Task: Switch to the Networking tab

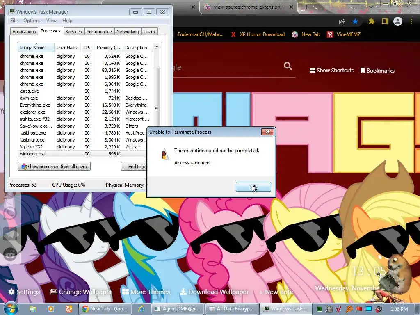Action: coord(128,31)
